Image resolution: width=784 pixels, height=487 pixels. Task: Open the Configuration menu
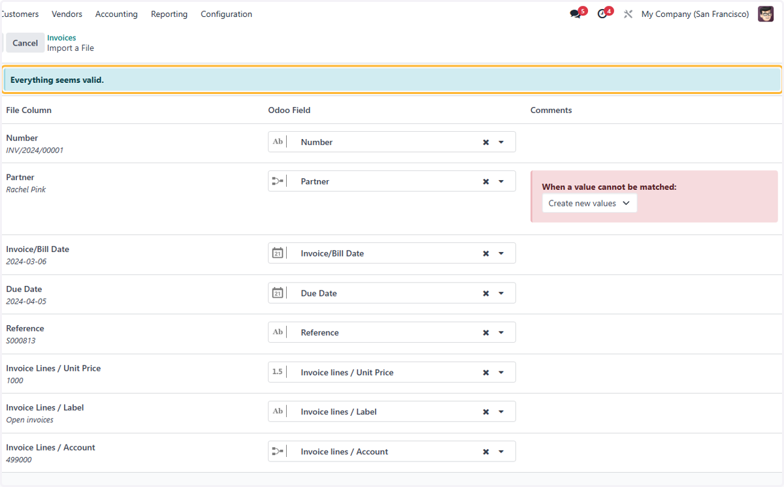pos(227,14)
